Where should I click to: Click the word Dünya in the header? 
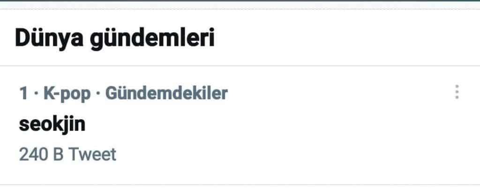[x=49, y=37]
